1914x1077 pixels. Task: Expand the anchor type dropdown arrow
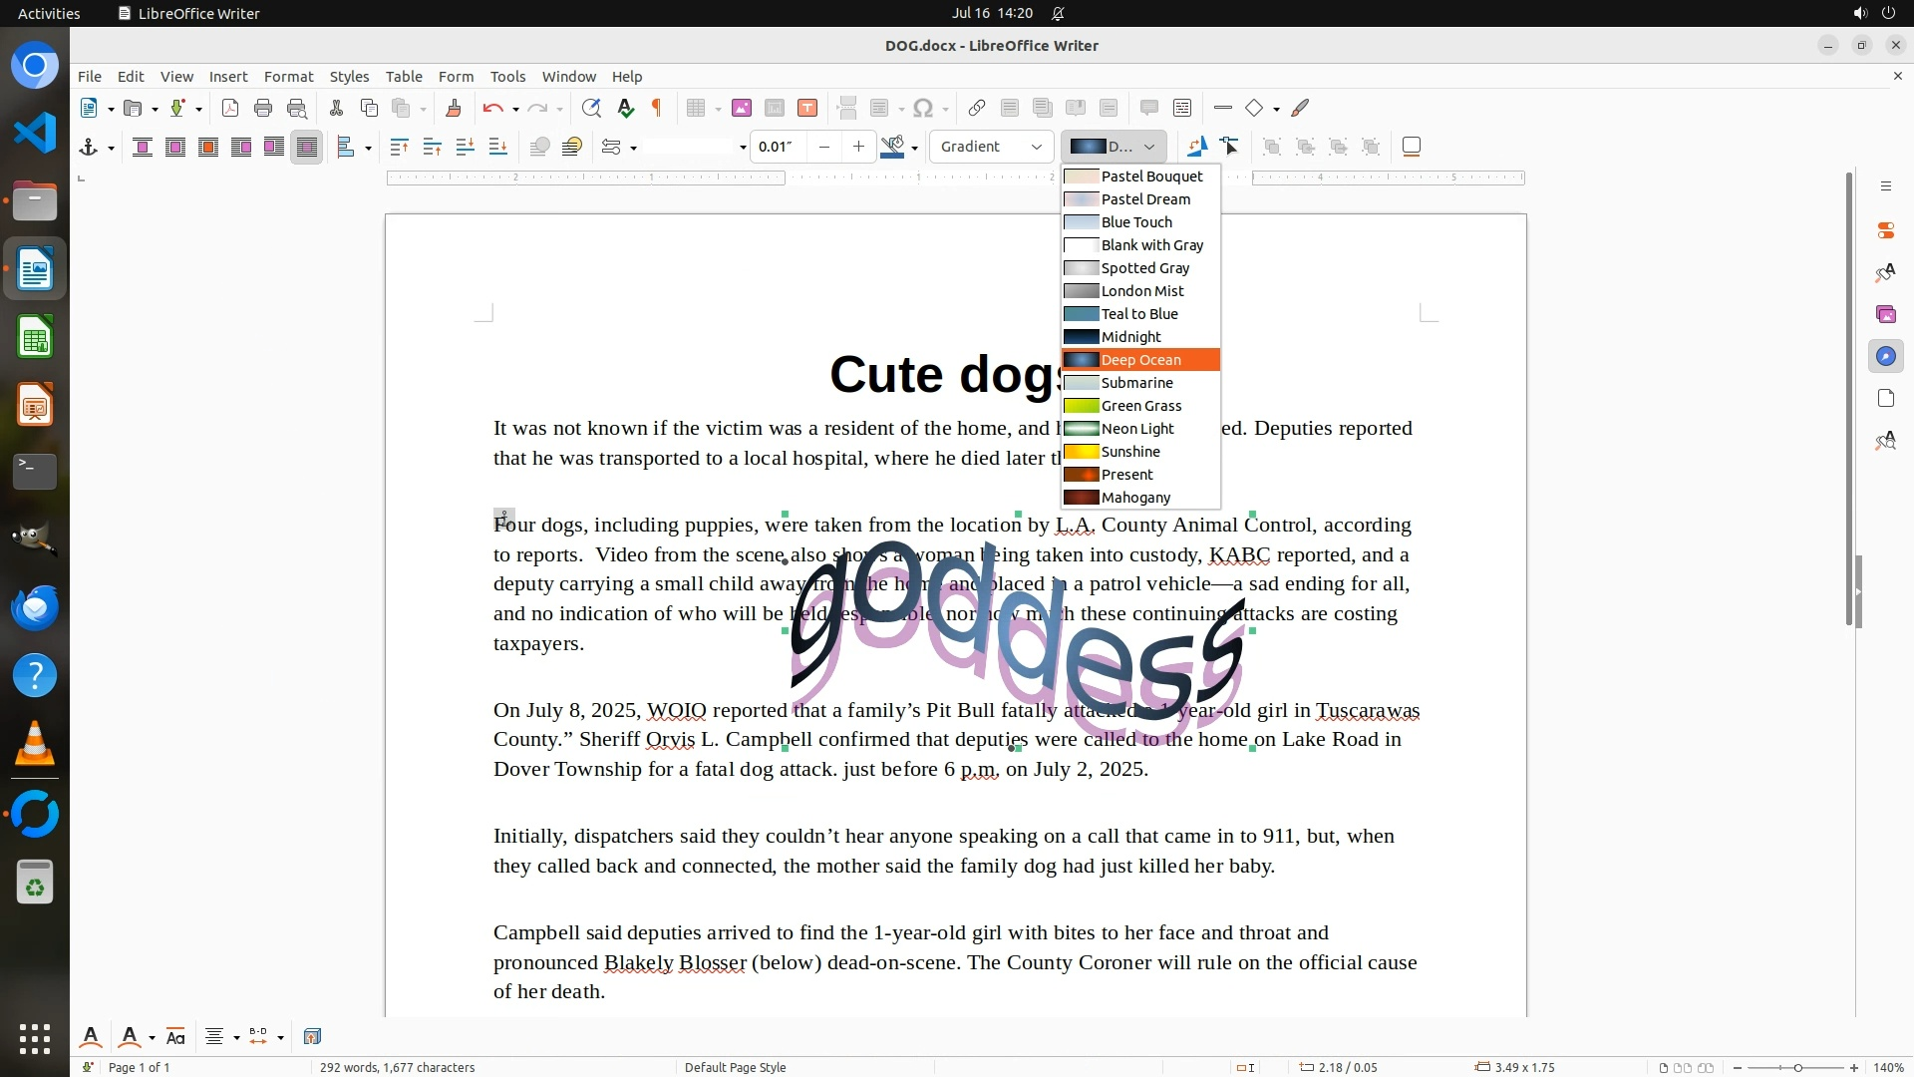[x=111, y=148]
